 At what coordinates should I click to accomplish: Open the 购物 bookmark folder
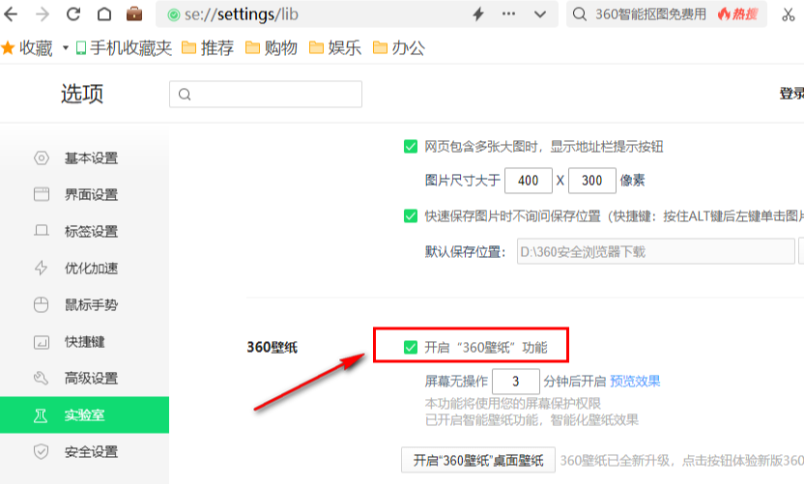coord(272,48)
